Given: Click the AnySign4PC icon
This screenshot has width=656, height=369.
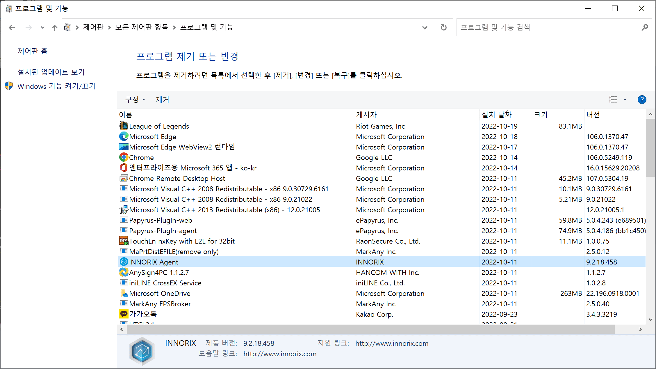Looking at the screenshot, I should coord(124,272).
